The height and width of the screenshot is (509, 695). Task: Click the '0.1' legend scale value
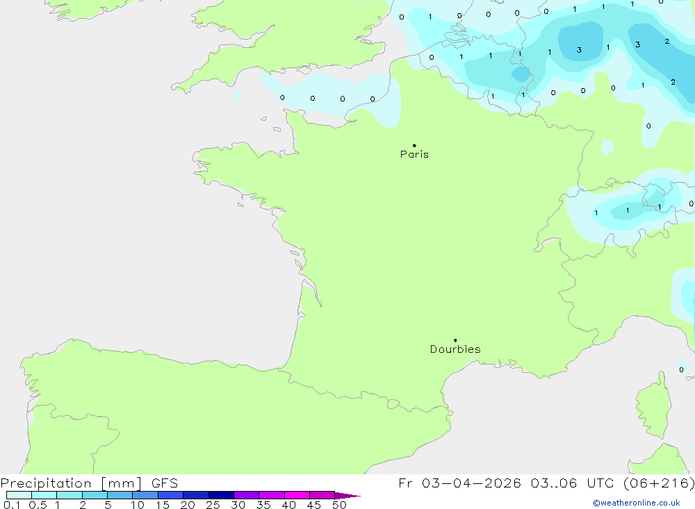12,505
